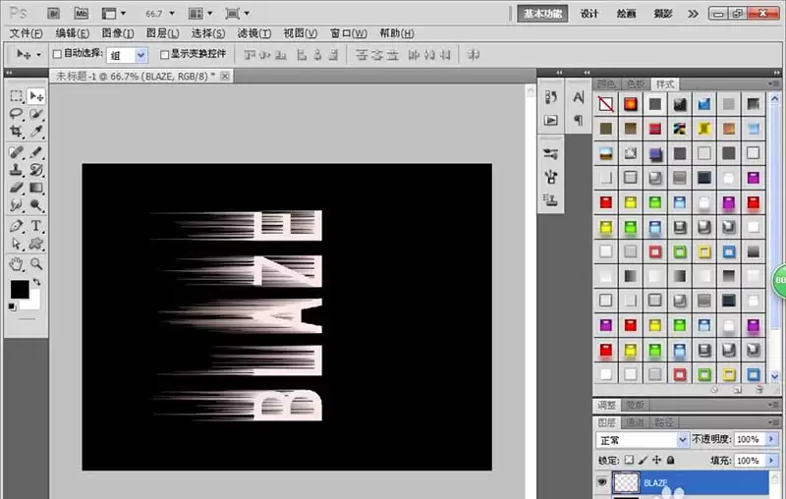Viewport: 786px width, 499px height.
Task: Toggle lock image pixels brush icon
Action: pos(644,460)
